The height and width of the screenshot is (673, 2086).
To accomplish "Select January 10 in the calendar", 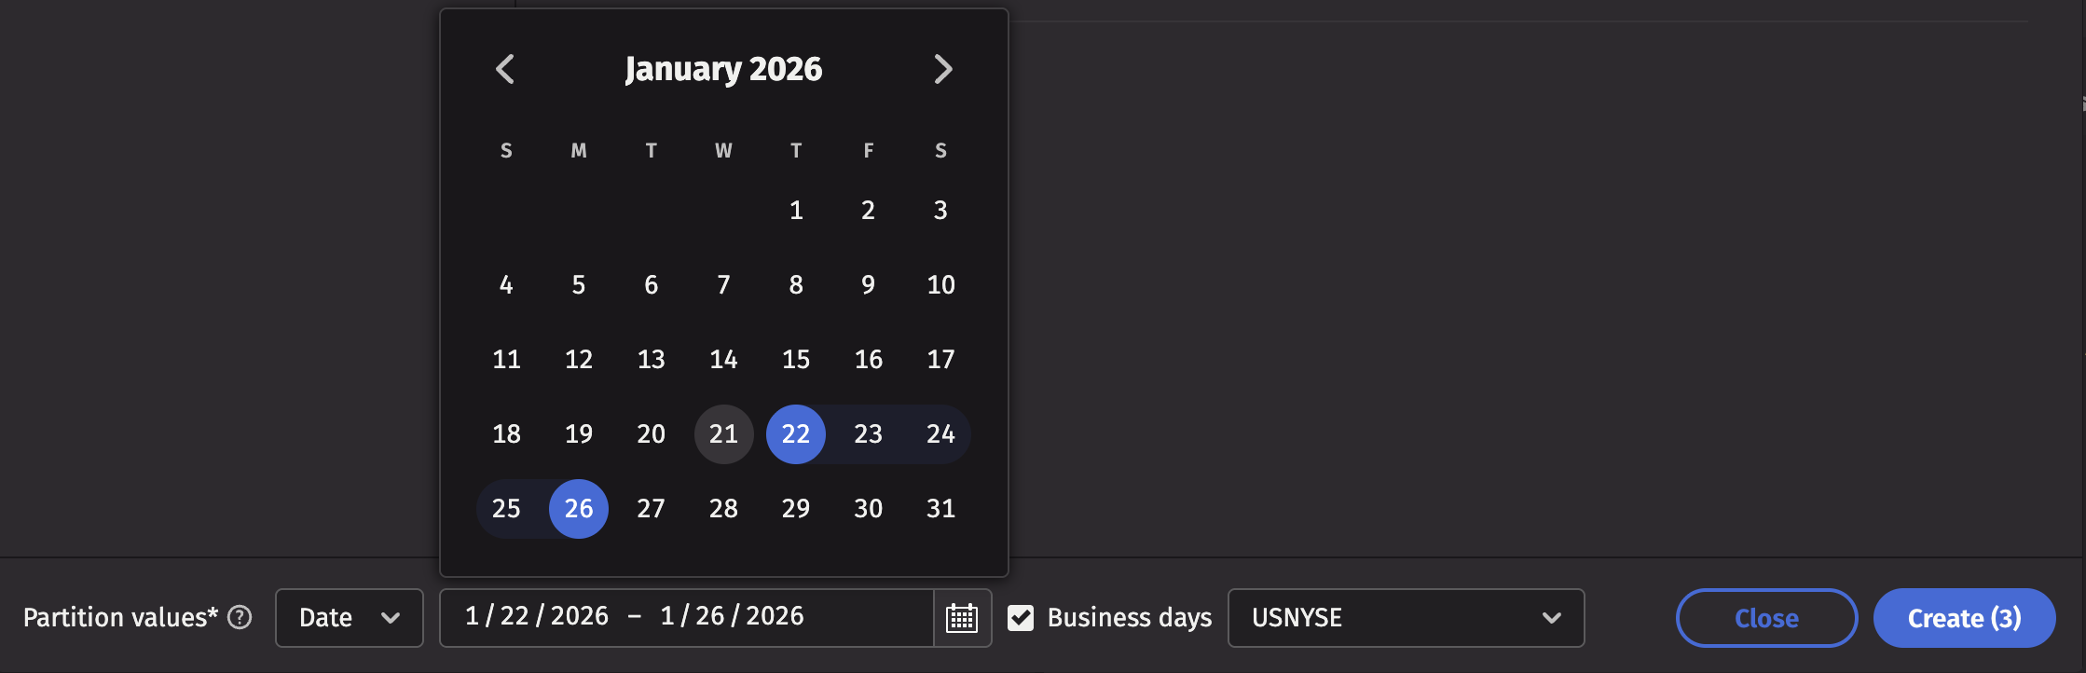I will tap(940, 285).
